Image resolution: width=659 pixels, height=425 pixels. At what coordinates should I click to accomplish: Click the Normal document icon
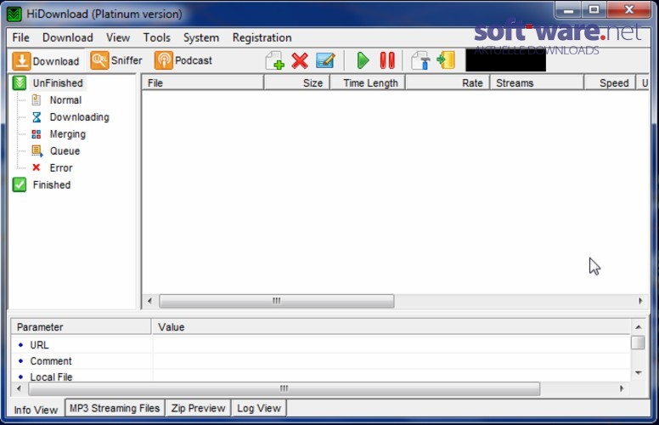tap(37, 100)
